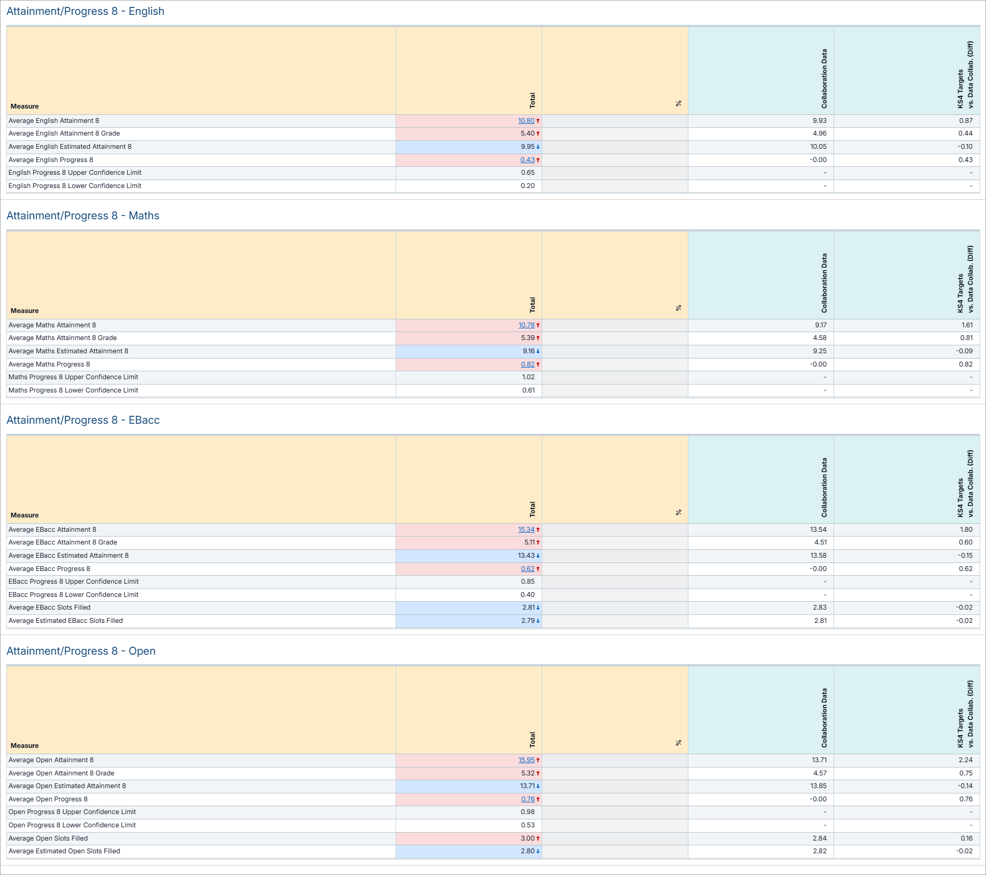Viewport: 986px width, 875px height.
Task: Click Measure column header in Maths table
Action: (x=24, y=311)
